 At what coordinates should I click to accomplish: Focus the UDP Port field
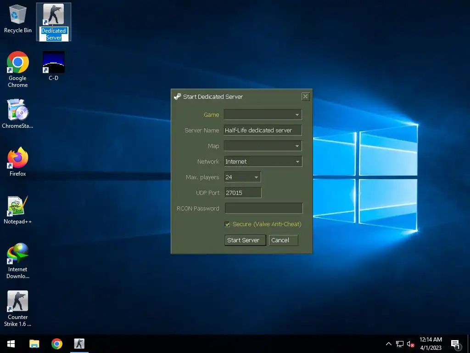pos(243,193)
